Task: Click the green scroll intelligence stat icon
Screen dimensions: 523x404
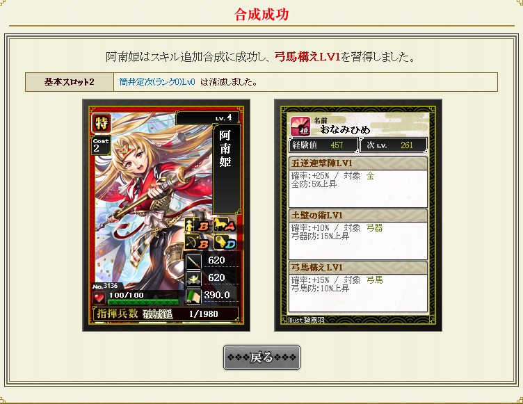Action: click(193, 296)
